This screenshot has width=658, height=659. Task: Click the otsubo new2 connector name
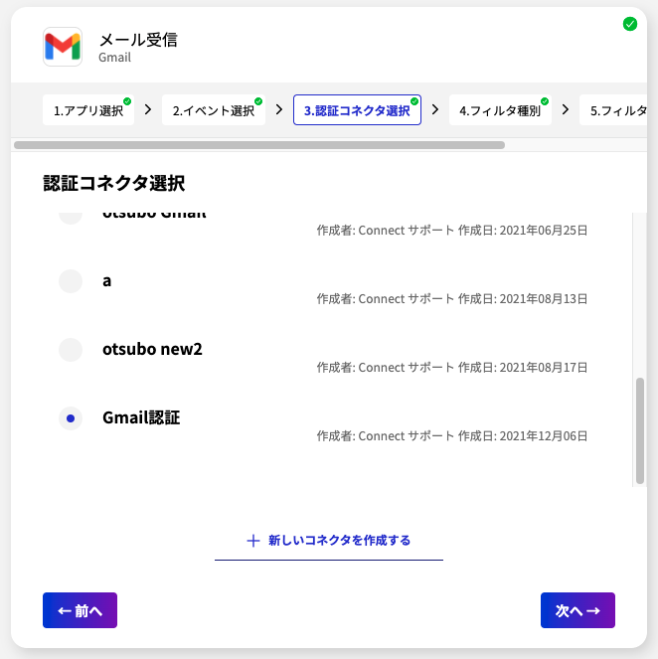pyautogui.click(x=152, y=349)
